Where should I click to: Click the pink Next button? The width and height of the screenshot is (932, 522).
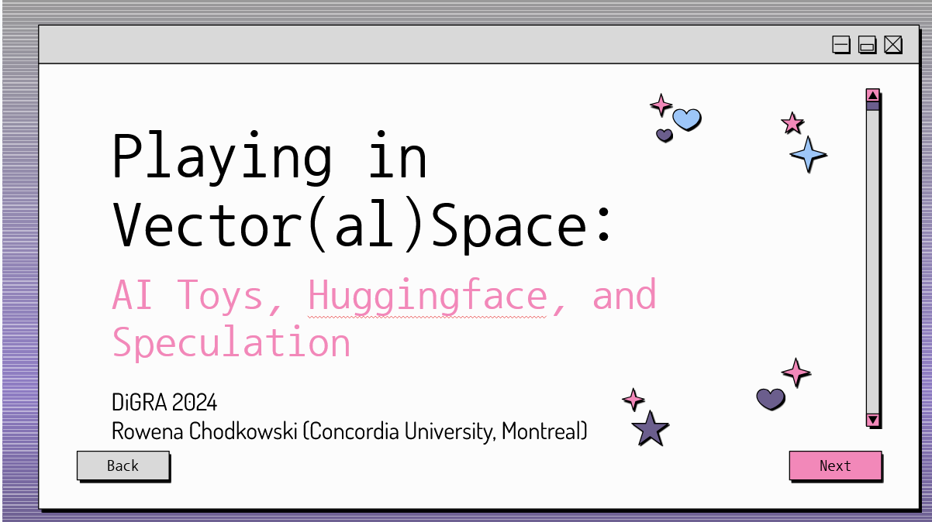coord(835,465)
